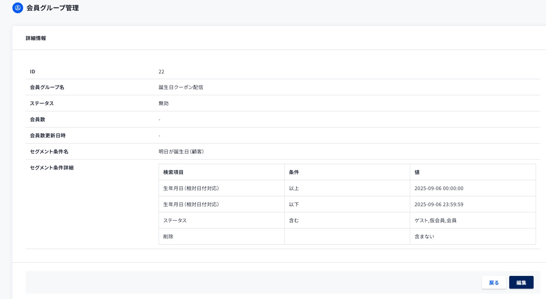The width and height of the screenshot is (546, 299).
Task: Click the 削除 search item cell
Action: (x=169, y=237)
